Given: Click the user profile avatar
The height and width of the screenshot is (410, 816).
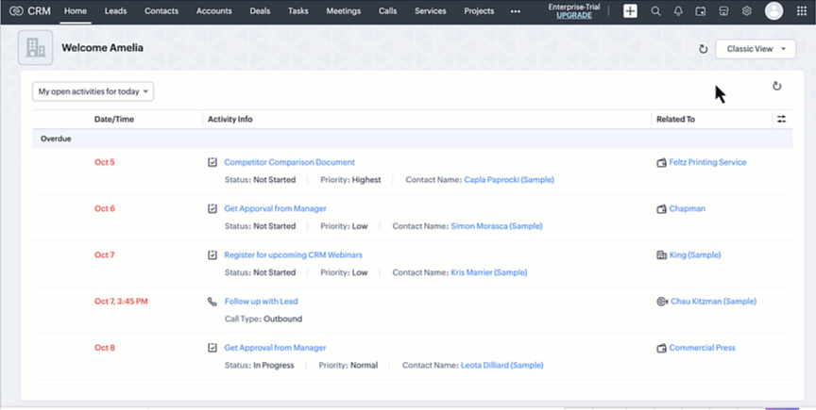Looking at the screenshot, I should tap(773, 11).
